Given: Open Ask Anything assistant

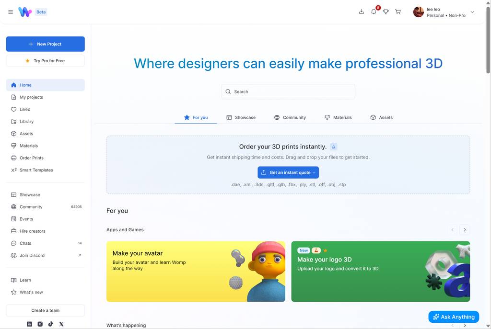Looking at the screenshot, I should 454,317.
